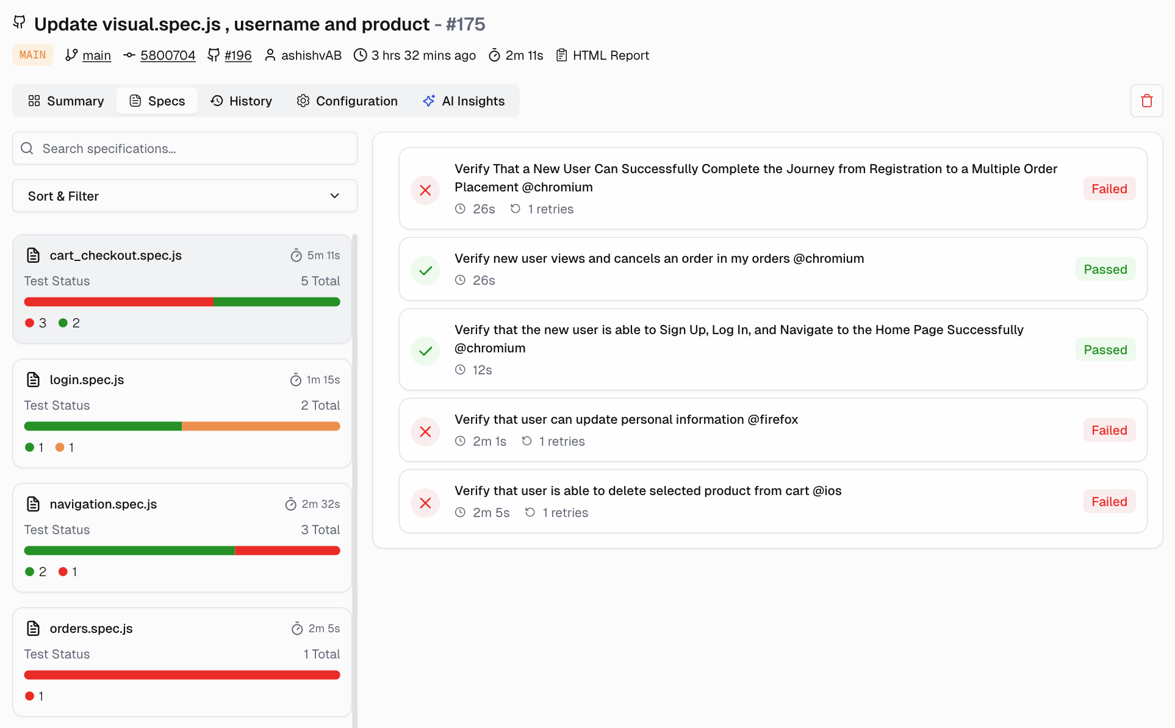Click the red X icon on firefox test
The height and width of the screenshot is (728, 1175).
425,431
